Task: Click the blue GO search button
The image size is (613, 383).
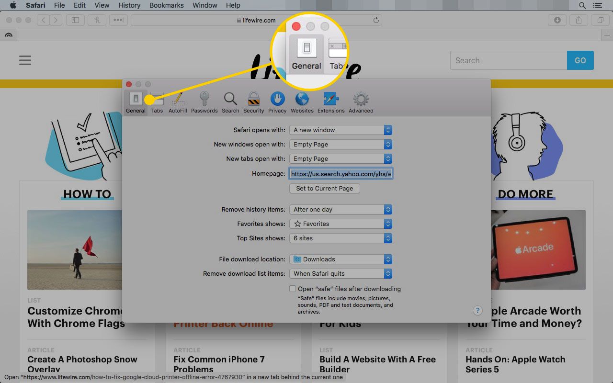Action: coord(580,60)
